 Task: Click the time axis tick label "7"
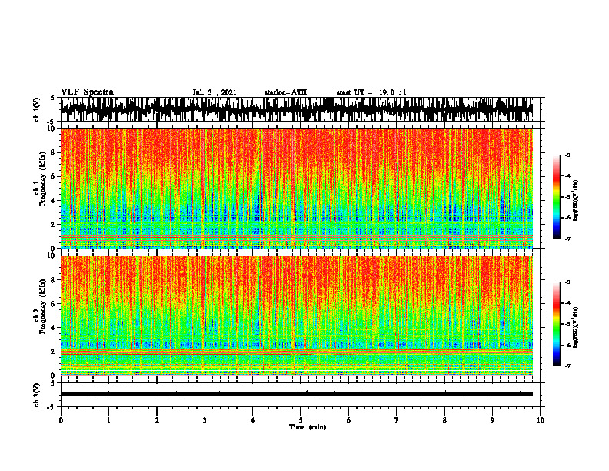point(397,420)
